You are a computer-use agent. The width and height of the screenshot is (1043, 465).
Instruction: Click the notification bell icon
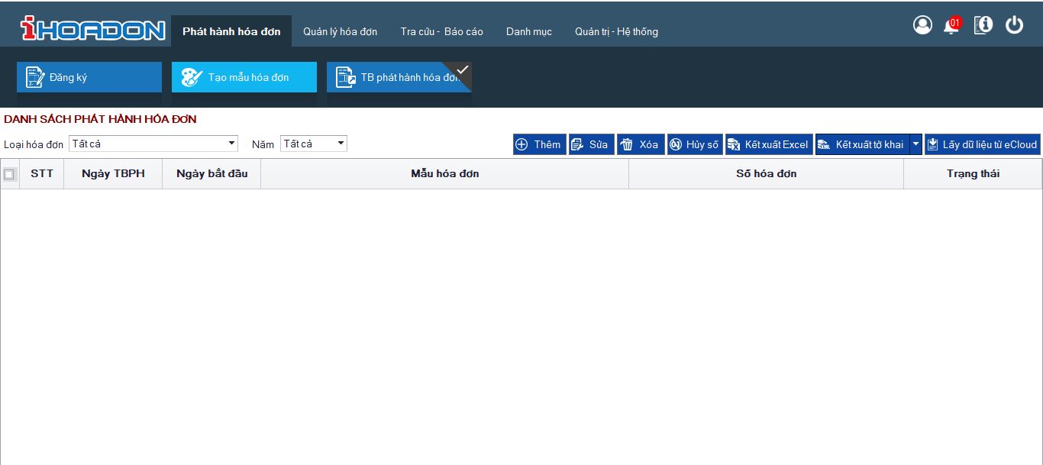951,26
